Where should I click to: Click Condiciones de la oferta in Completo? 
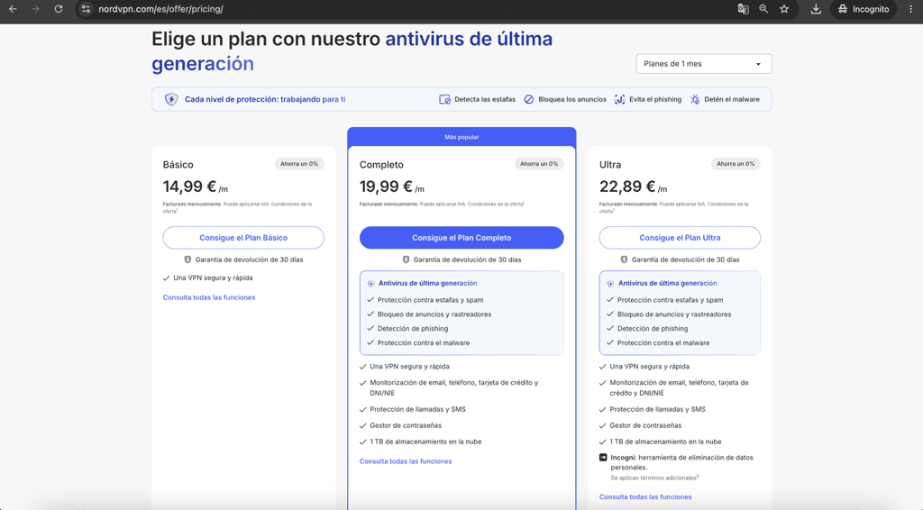(x=495, y=205)
